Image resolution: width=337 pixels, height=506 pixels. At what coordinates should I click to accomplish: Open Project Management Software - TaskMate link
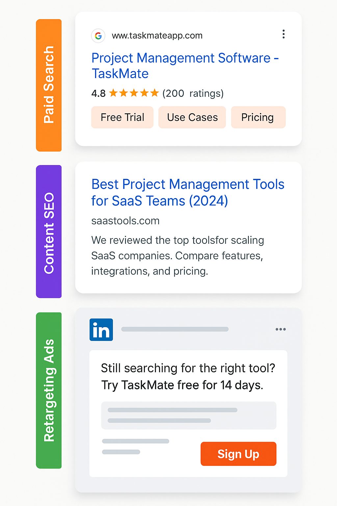click(185, 66)
